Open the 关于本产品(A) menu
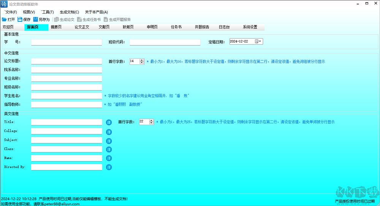380x206 pixels. pos(96,12)
